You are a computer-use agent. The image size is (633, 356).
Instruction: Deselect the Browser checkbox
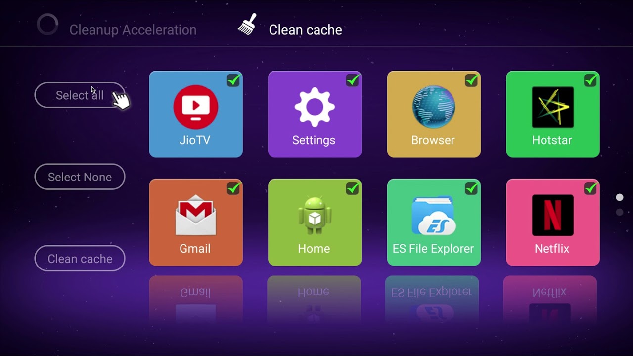point(472,80)
